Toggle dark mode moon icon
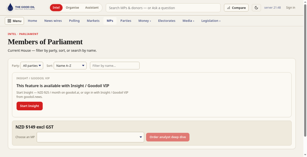Image resolution: width=307 pixels, height=157 pixels. pos(256,8)
